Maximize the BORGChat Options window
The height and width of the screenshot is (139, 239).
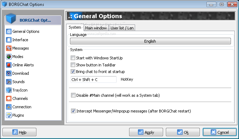point(222,5)
